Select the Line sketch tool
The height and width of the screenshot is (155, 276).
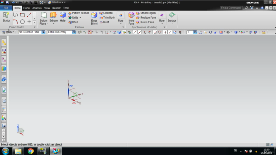click(x=29, y=15)
